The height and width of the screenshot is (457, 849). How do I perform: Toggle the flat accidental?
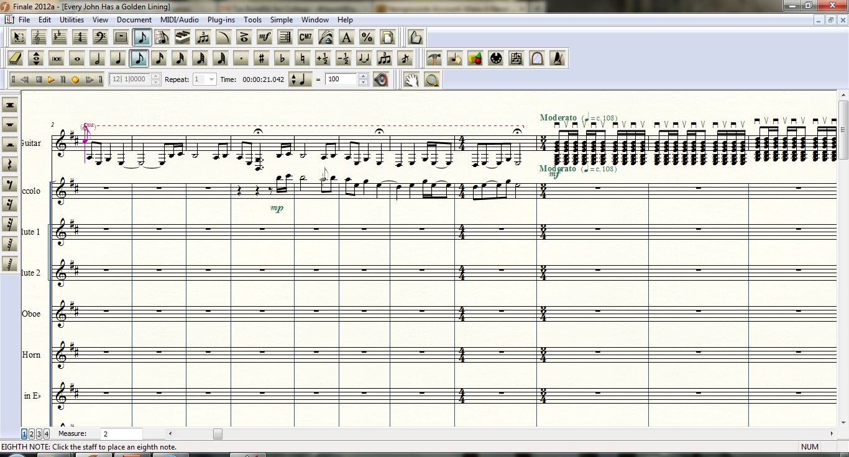click(x=282, y=58)
